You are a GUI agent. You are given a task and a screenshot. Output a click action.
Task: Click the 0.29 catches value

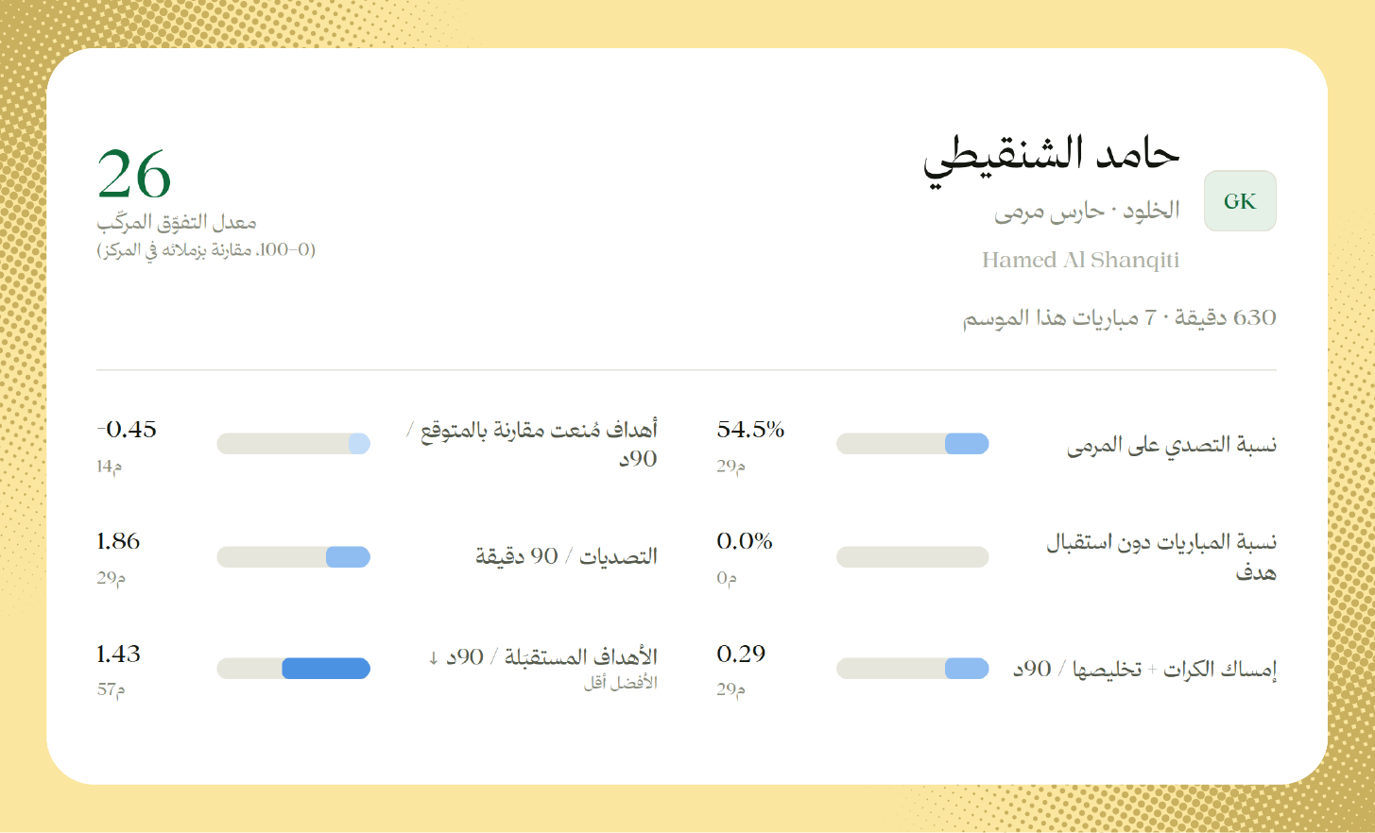coord(741,654)
